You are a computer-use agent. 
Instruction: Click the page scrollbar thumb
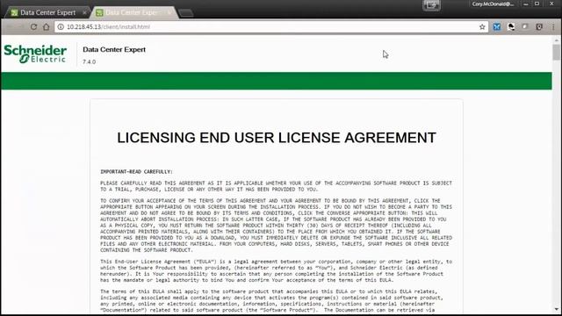[x=556, y=52]
